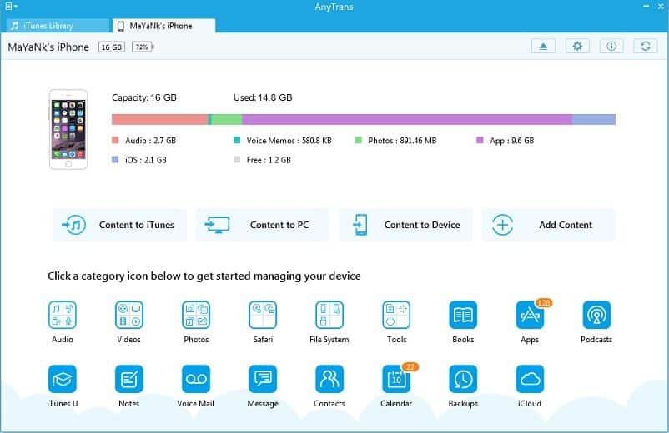Click the 16 GB capacity badge

tap(111, 47)
